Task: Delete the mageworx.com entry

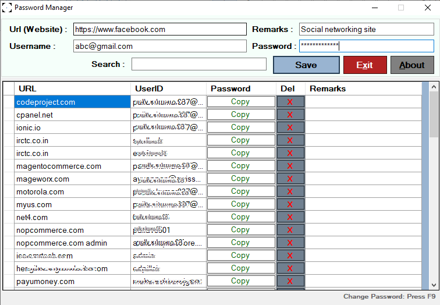Action: 290,179
